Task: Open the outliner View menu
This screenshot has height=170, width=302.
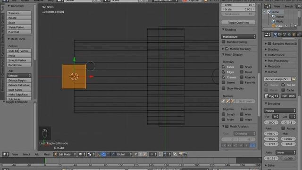Action: pos(277,6)
